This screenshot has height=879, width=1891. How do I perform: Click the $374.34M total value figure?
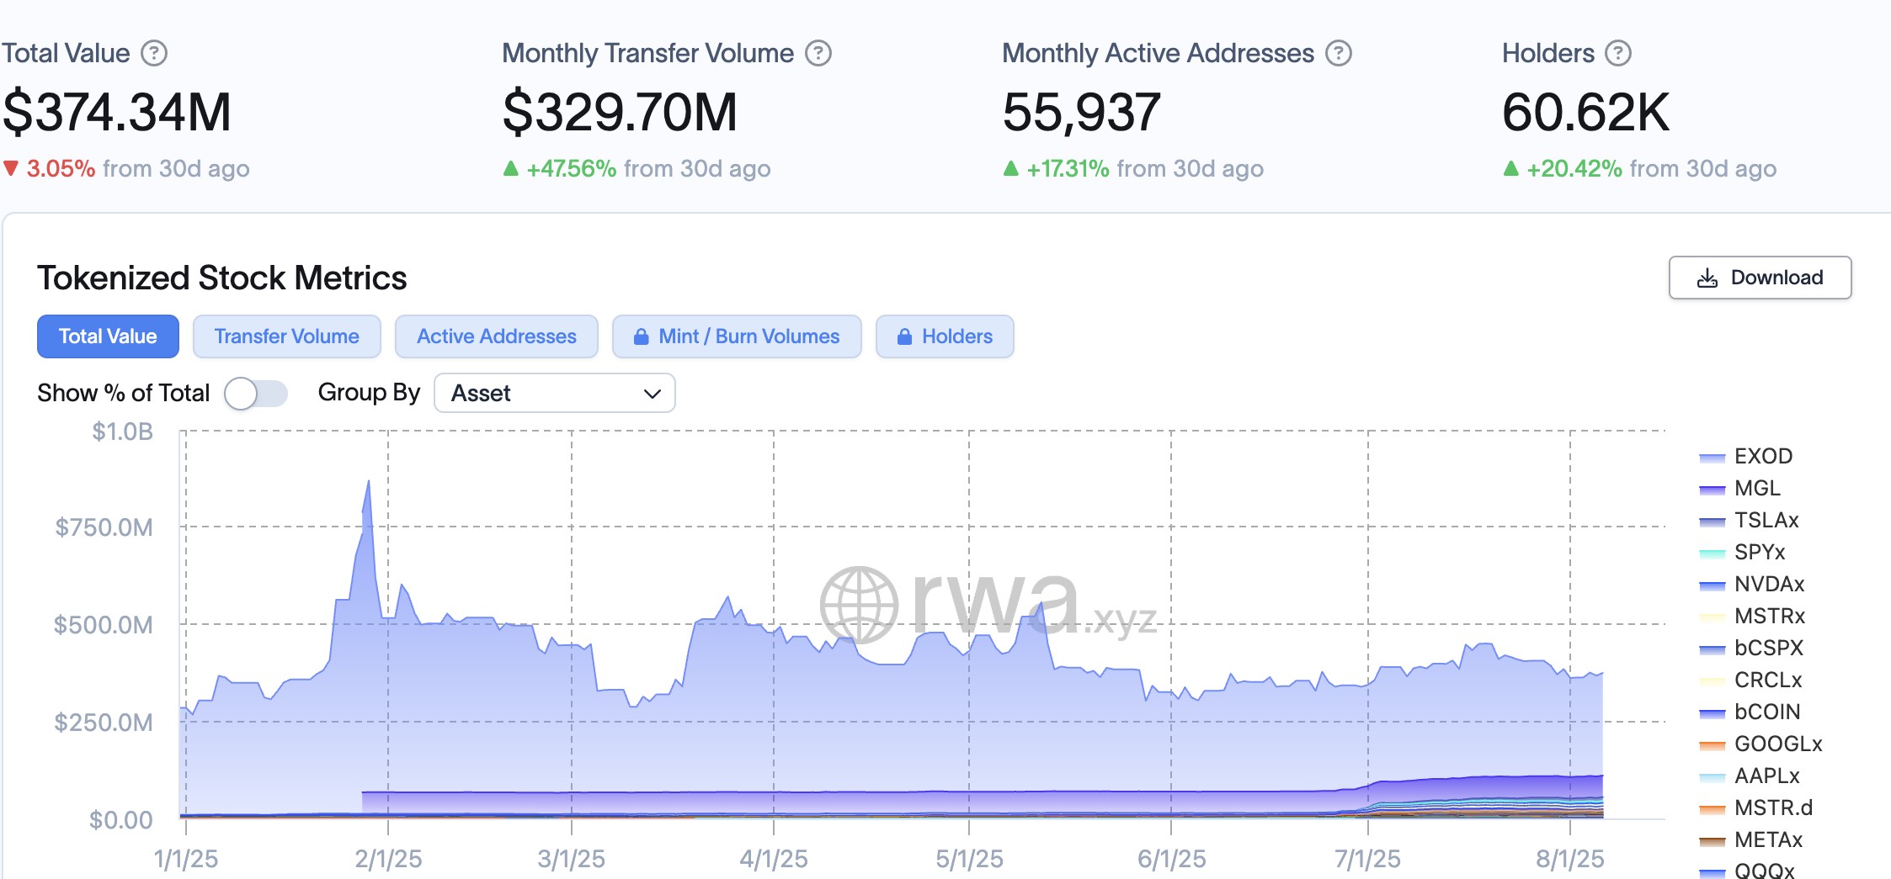click(117, 113)
